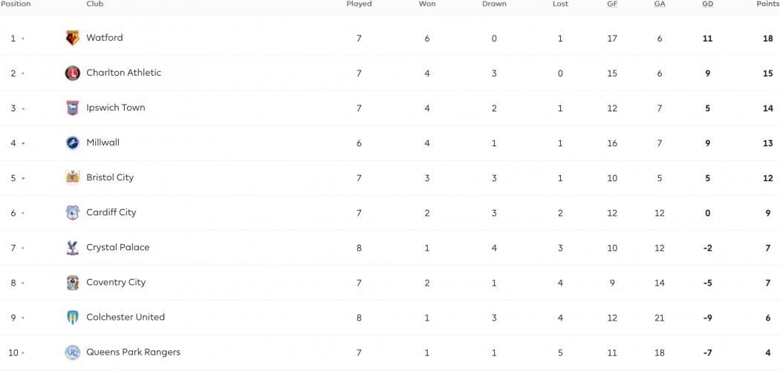The height and width of the screenshot is (371, 780).
Task: Click the Coventry City club badge
Action: click(73, 283)
